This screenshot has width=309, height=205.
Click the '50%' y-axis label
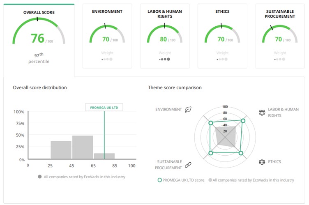click(x=20, y=135)
